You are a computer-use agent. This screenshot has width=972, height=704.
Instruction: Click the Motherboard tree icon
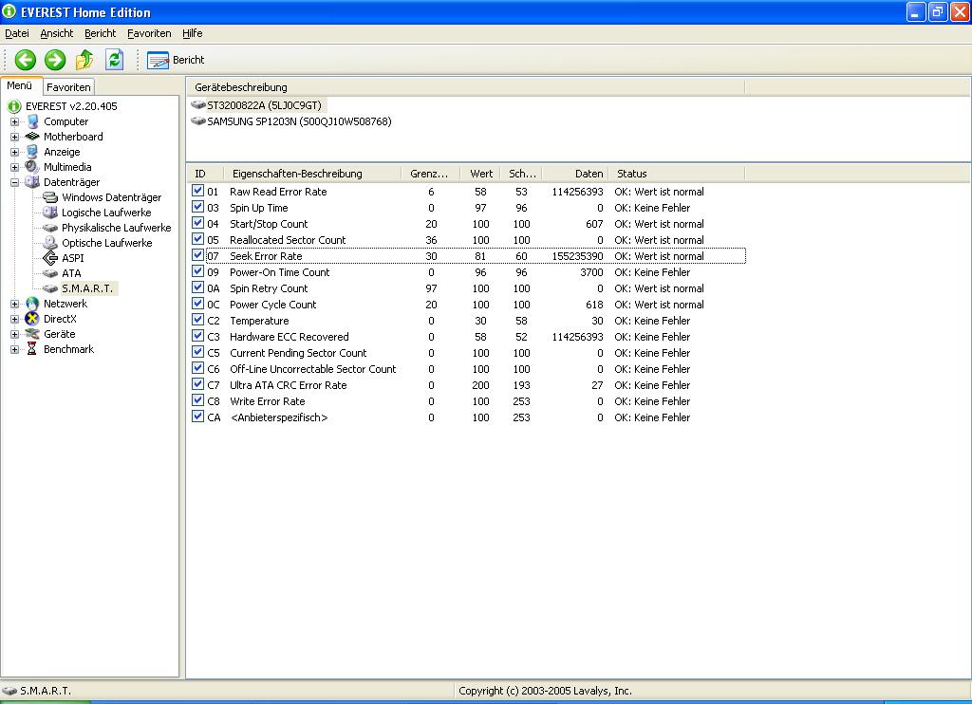tap(32, 137)
